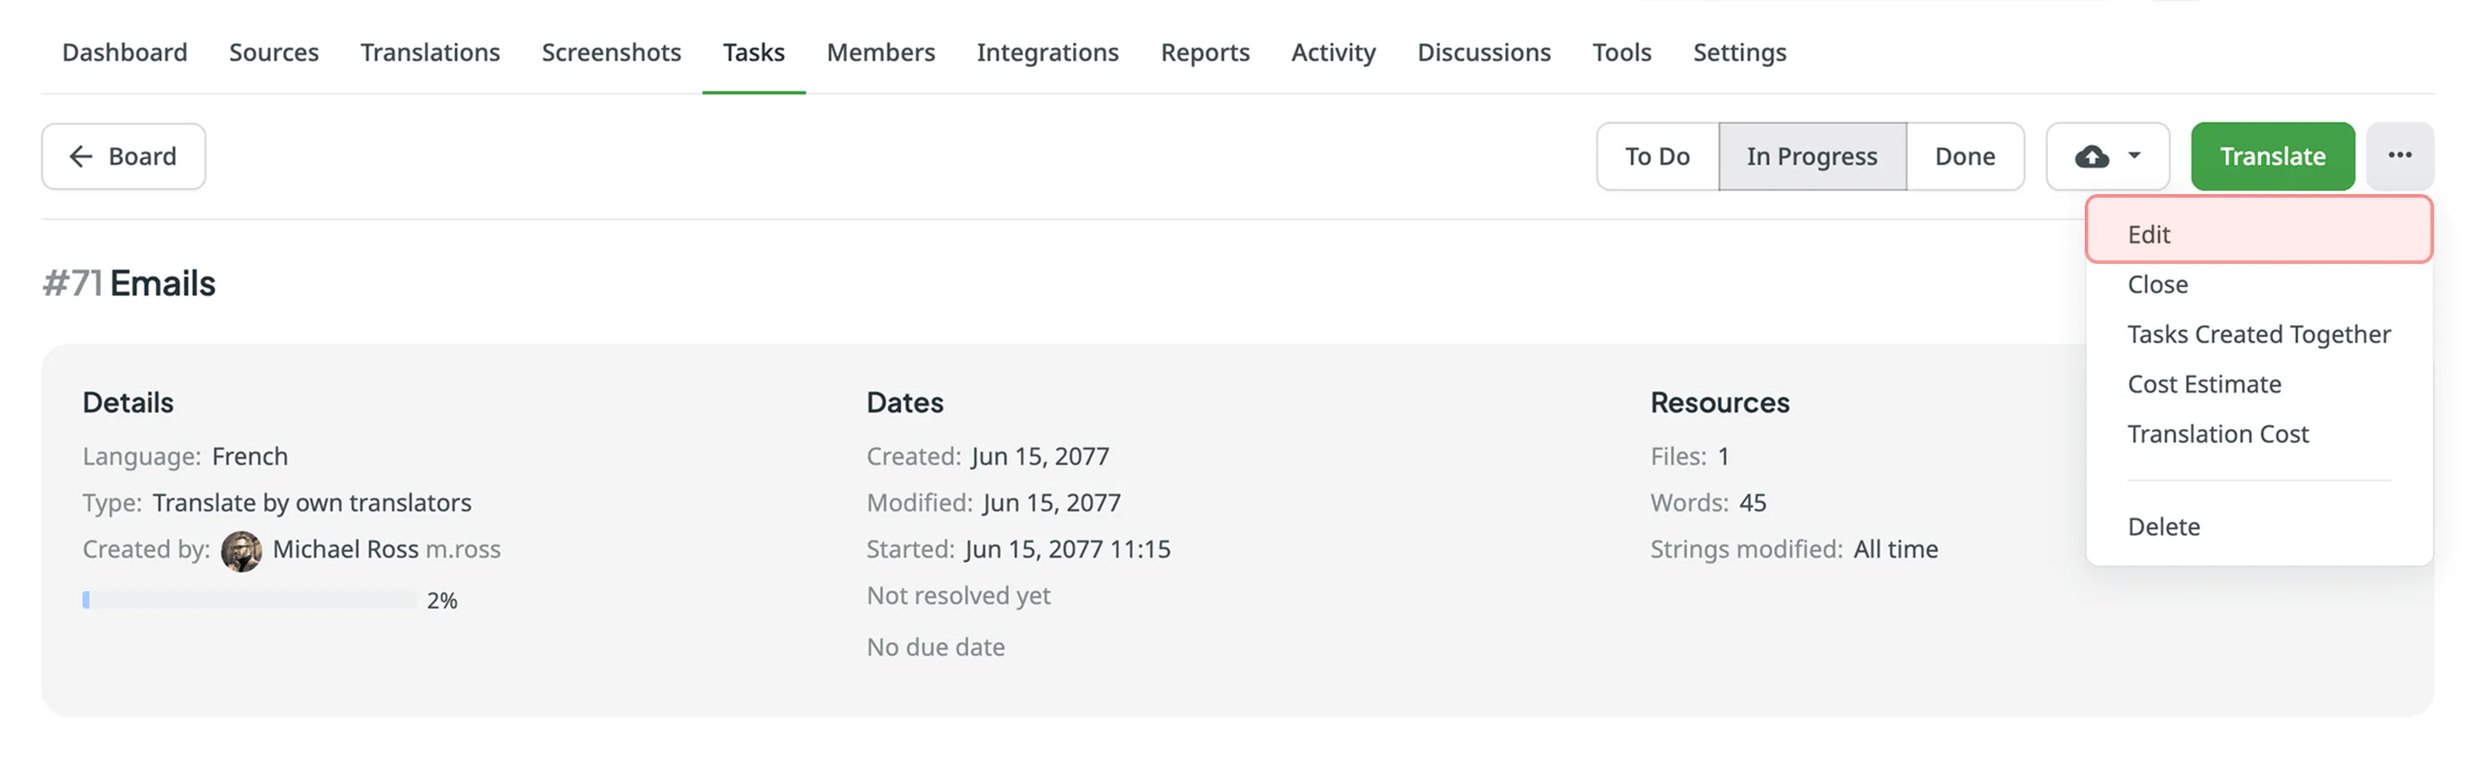Go to the Reports tab

(x=1204, y=52)
